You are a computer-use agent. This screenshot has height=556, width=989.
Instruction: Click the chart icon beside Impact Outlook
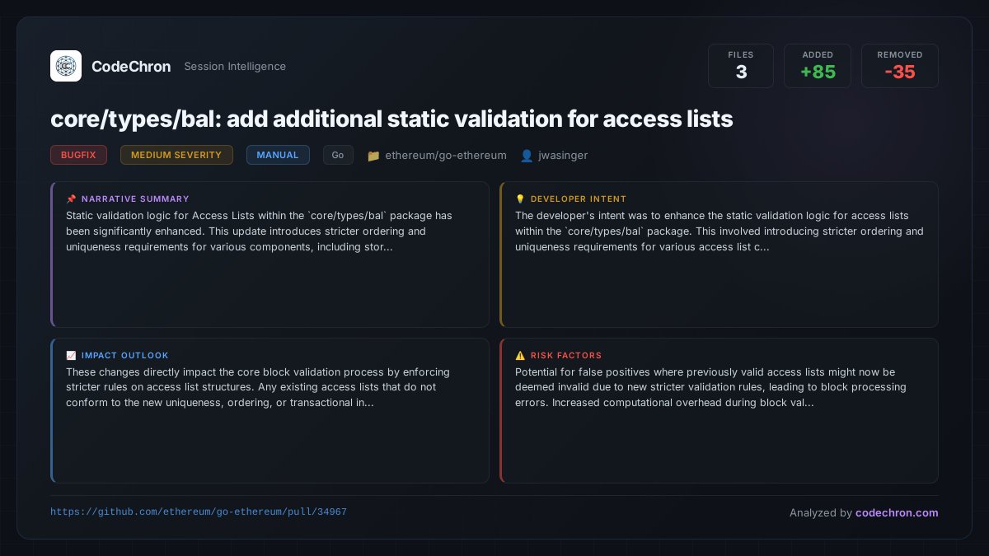click(x=71, y=355)
